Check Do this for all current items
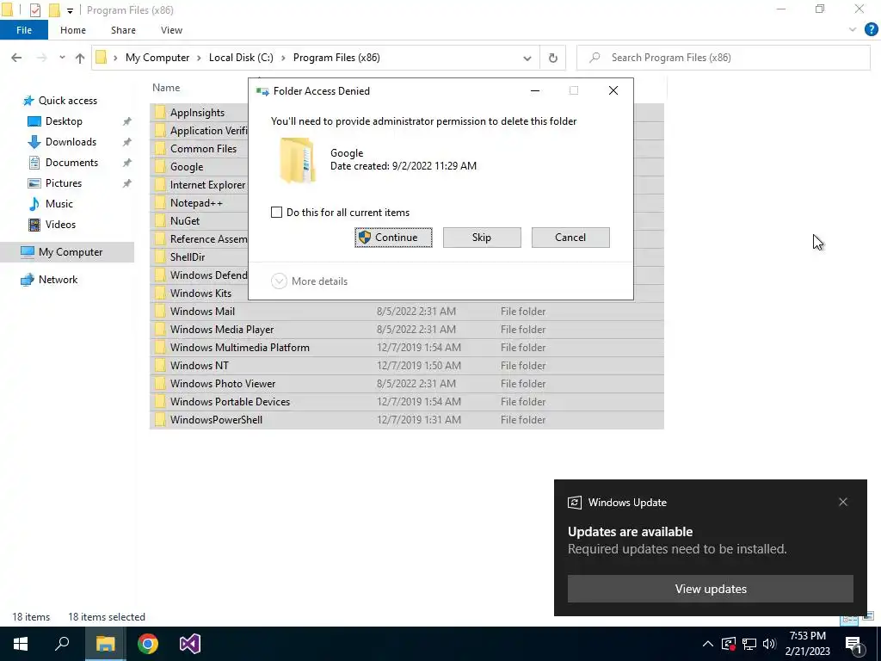This screenshot has width=881, height=661. (276, 213)
